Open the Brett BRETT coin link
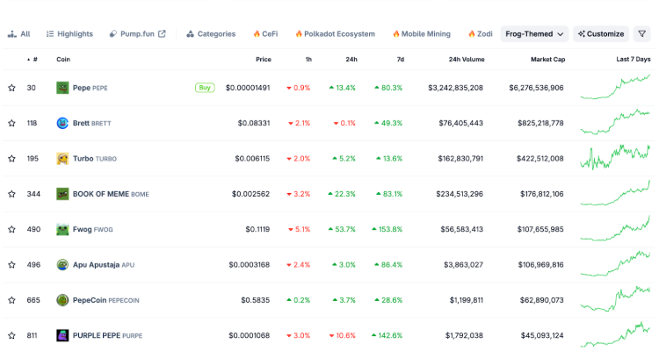 pyautogui.click(x=91, y=123)
